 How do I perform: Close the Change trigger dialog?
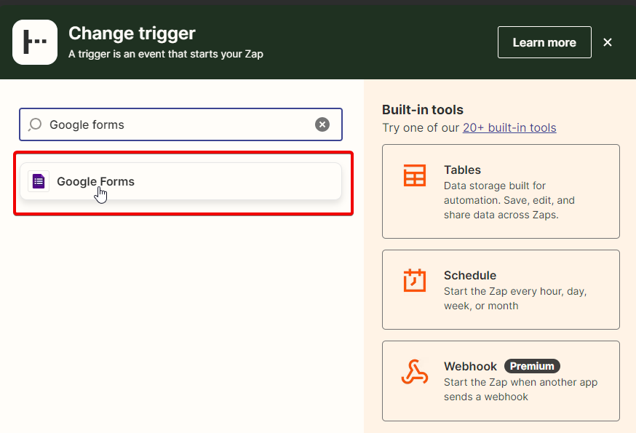tap(607, 42)
